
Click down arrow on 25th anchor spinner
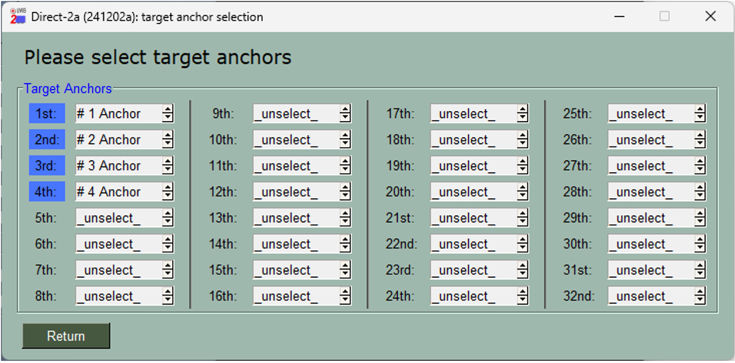[x=700, y=118]
